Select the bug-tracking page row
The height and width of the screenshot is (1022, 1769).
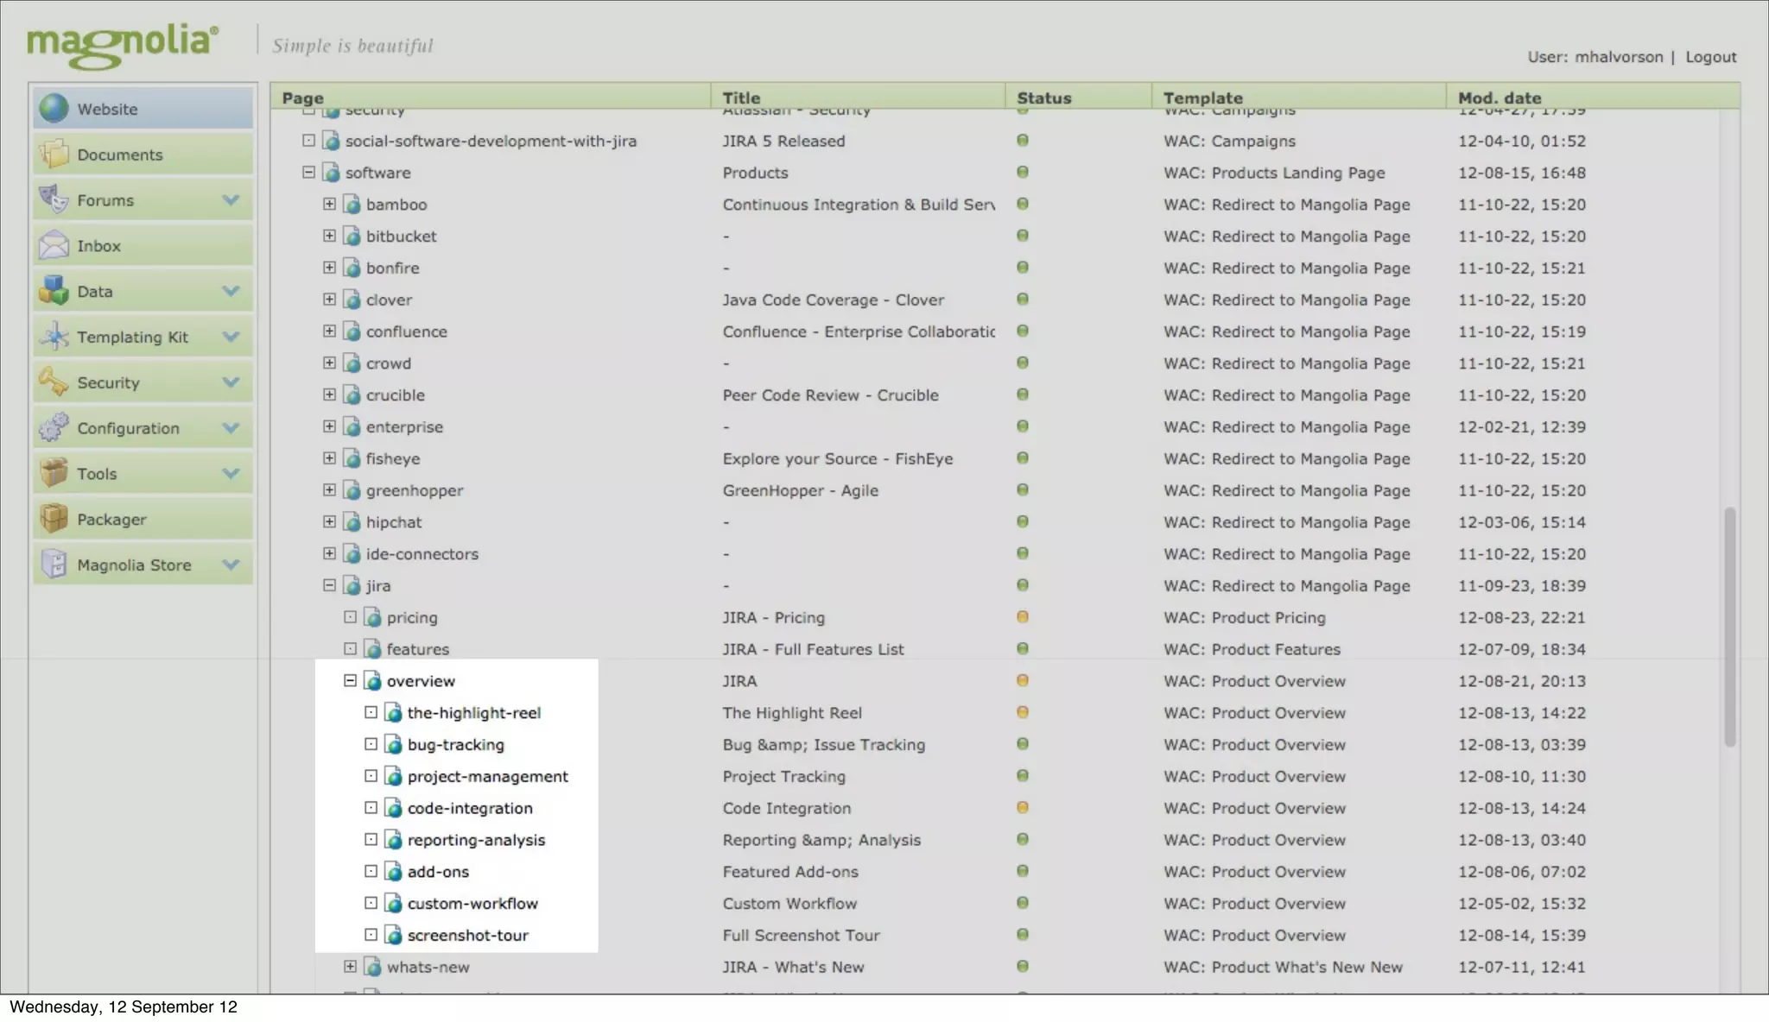point(455,745)
